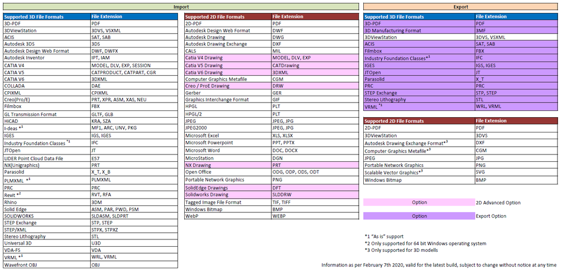Select the 'GLTF, GLB' extension cell
Viewport: 561px width, 270px height.
click(134, 114)
